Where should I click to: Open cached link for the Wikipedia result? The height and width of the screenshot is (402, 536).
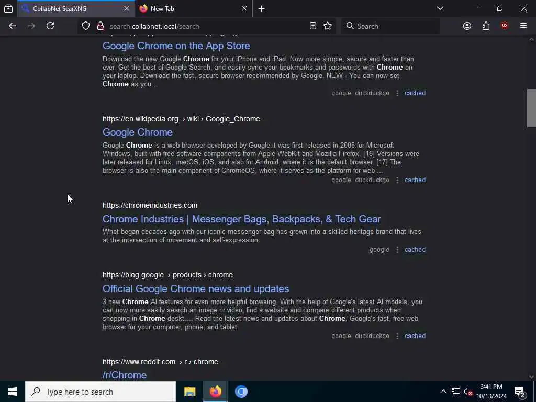(x=415, y=180)
